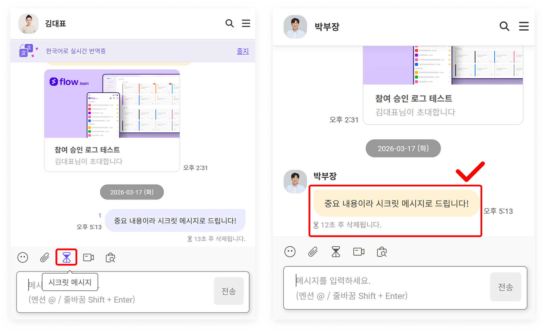Click the secret message bubble from 박부장
The width and height of the screenshot is (545, 332).
(x=396, y=203)
